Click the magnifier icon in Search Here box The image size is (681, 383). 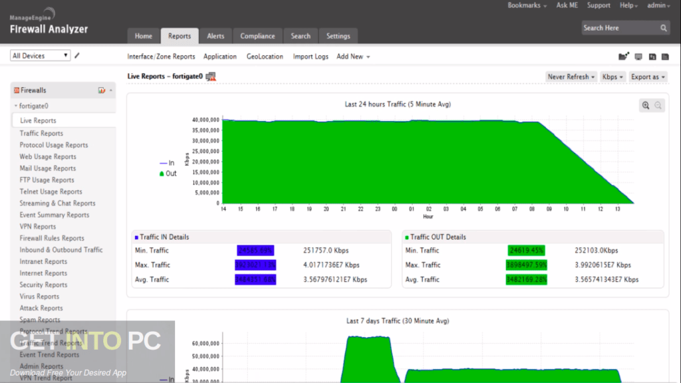pos(664,28)
